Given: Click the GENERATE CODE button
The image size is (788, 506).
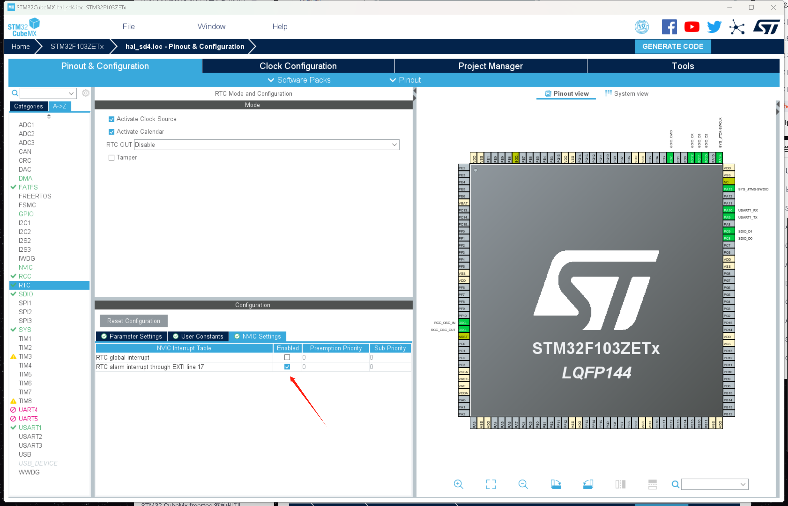Looking at the screenshot, I should click(673, 46).
